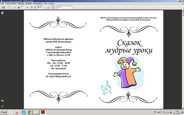This screenshot has height=115, width=184.
Task: Click the fit-to-window scrolling mode icon
Action: tap(48, 7)
